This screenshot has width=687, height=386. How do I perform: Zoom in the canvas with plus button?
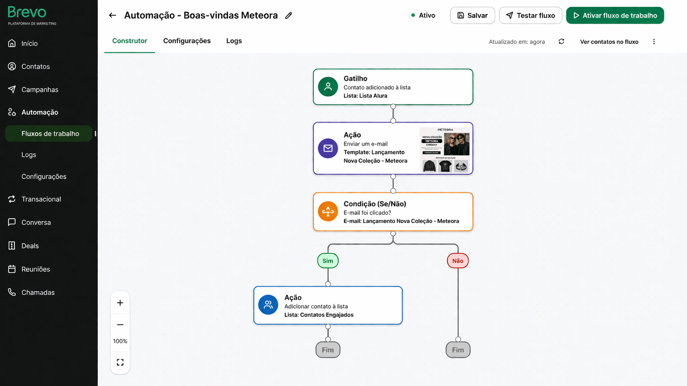(120, 303)
